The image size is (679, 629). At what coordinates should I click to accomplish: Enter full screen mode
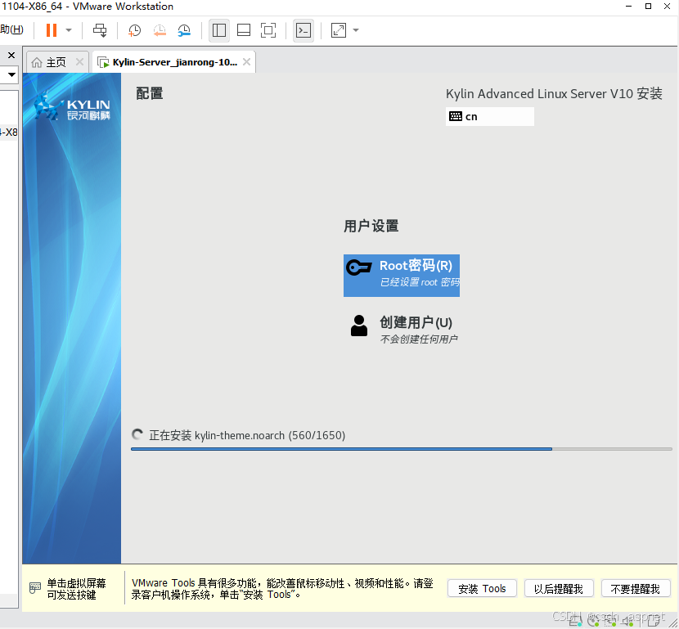tap(268, 30)
